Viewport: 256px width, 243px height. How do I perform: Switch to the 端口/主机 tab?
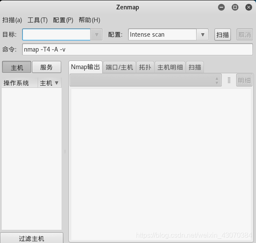click(119, 67)
